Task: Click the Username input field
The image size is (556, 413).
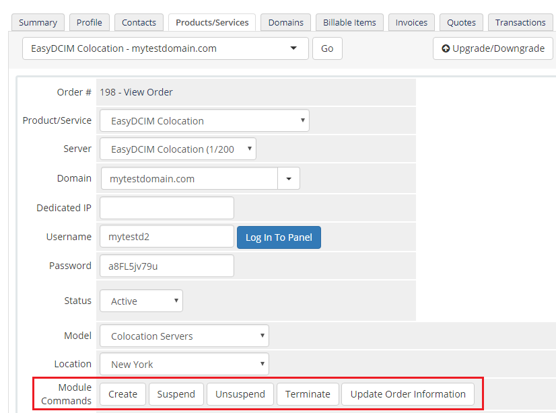Action: pyautogui.click(x=167, y=237)
